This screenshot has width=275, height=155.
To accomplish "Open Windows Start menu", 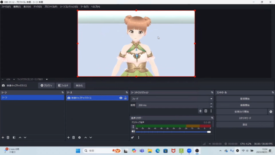I will coord(78,151).
